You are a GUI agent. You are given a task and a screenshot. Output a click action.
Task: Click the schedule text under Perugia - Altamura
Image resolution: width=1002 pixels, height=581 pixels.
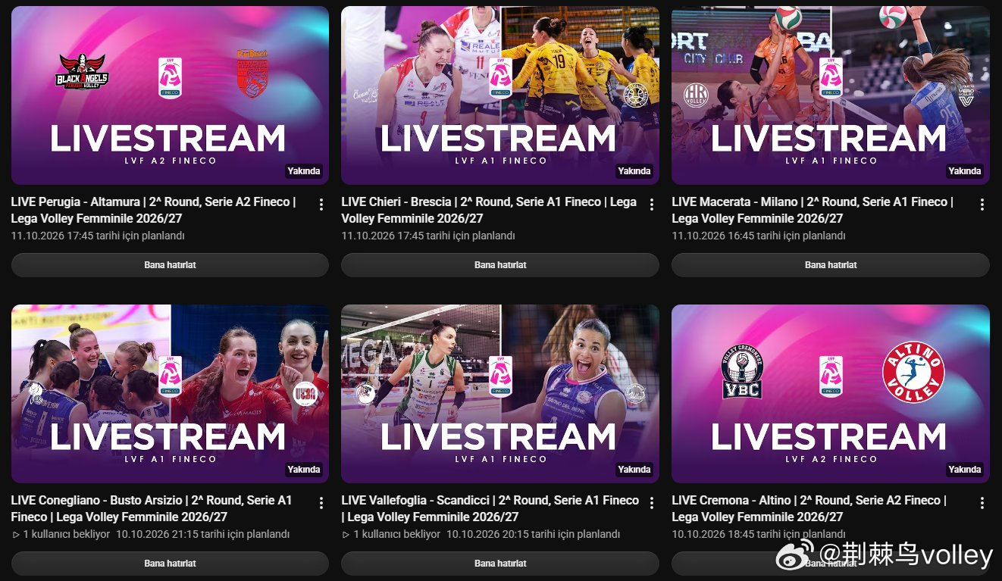tap(98, 236)
